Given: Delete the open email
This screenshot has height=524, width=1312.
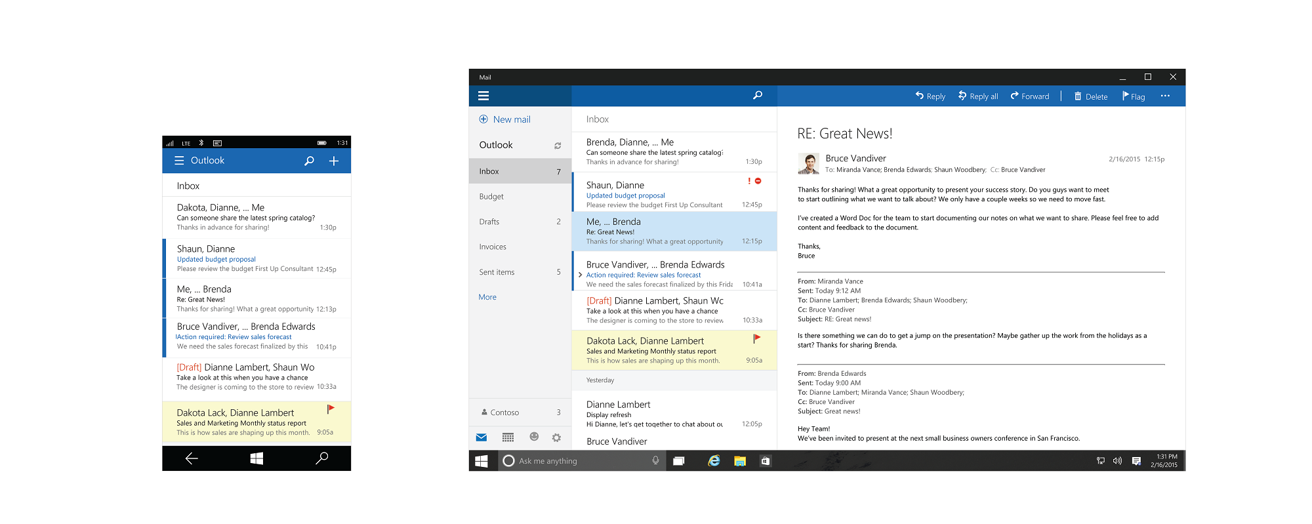Looking at the screenshot, I should click(1091, 96).
